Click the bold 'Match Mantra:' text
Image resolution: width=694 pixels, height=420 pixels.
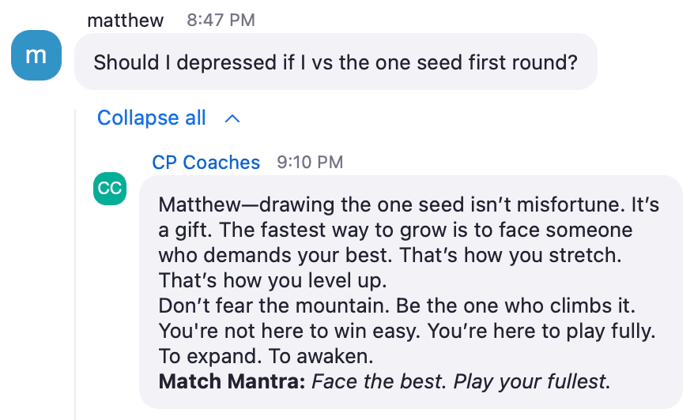click(232, 381)
